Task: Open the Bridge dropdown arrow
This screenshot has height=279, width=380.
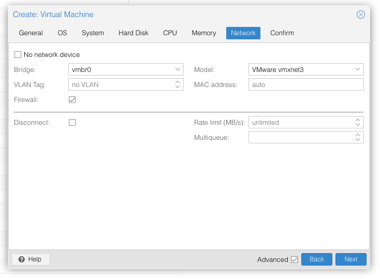Action: [x=178, y=69]
